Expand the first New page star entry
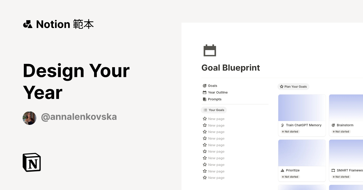The width and height of the screenshot is (363, 190). pos(204,119)
